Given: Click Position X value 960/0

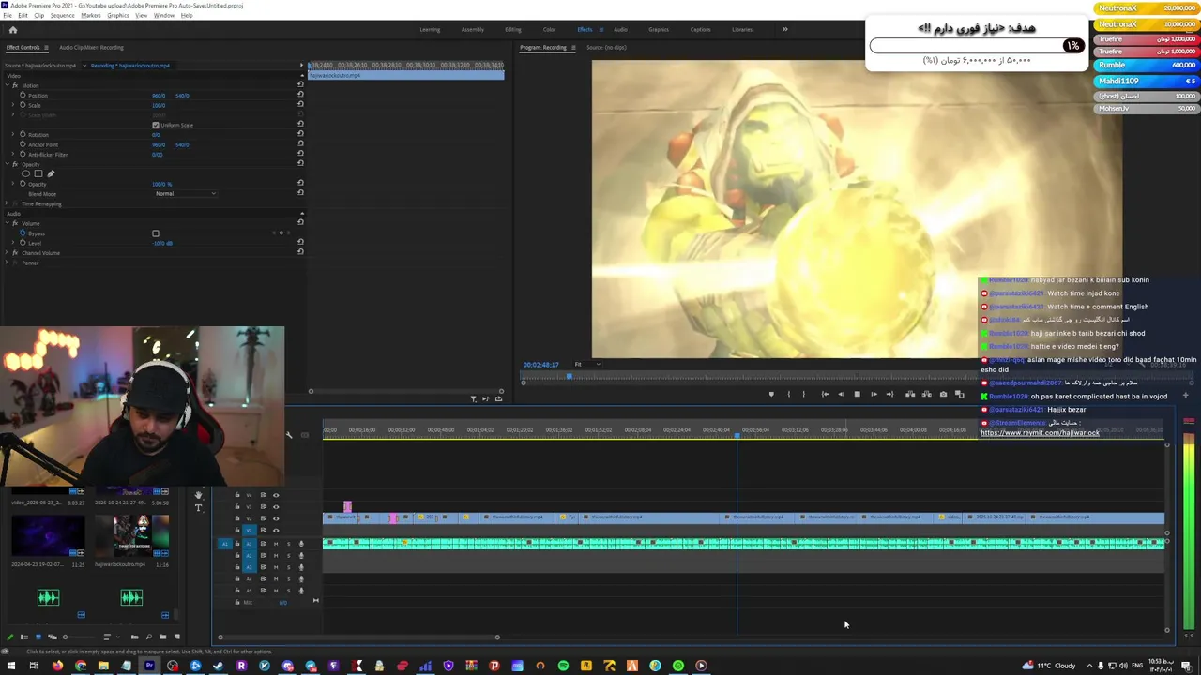Looking at the screenshot, I should [x=159, y=96].
